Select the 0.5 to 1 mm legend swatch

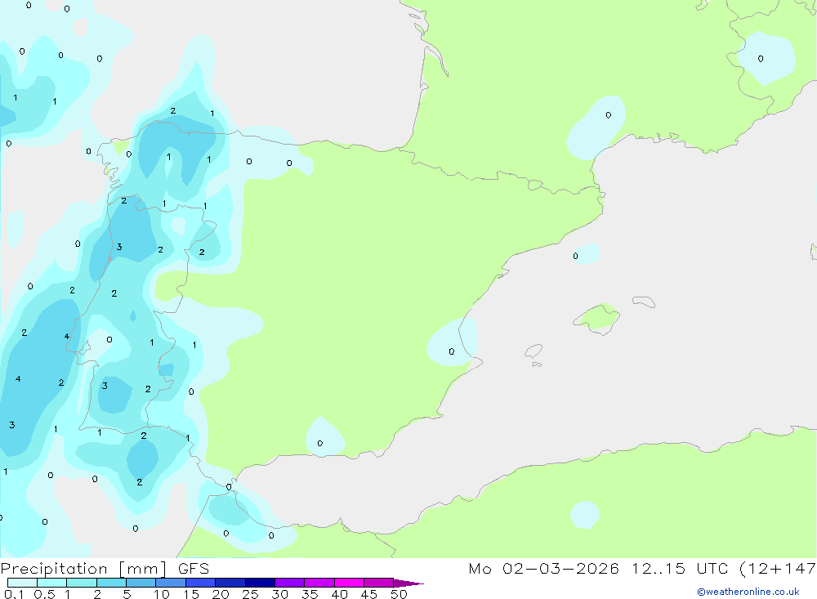click(x=52, y=583)
